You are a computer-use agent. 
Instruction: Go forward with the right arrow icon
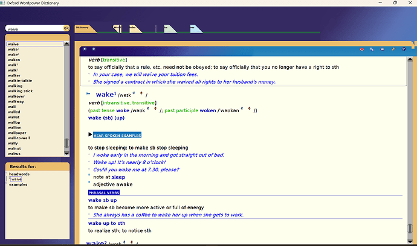click(x=94, y=49)
